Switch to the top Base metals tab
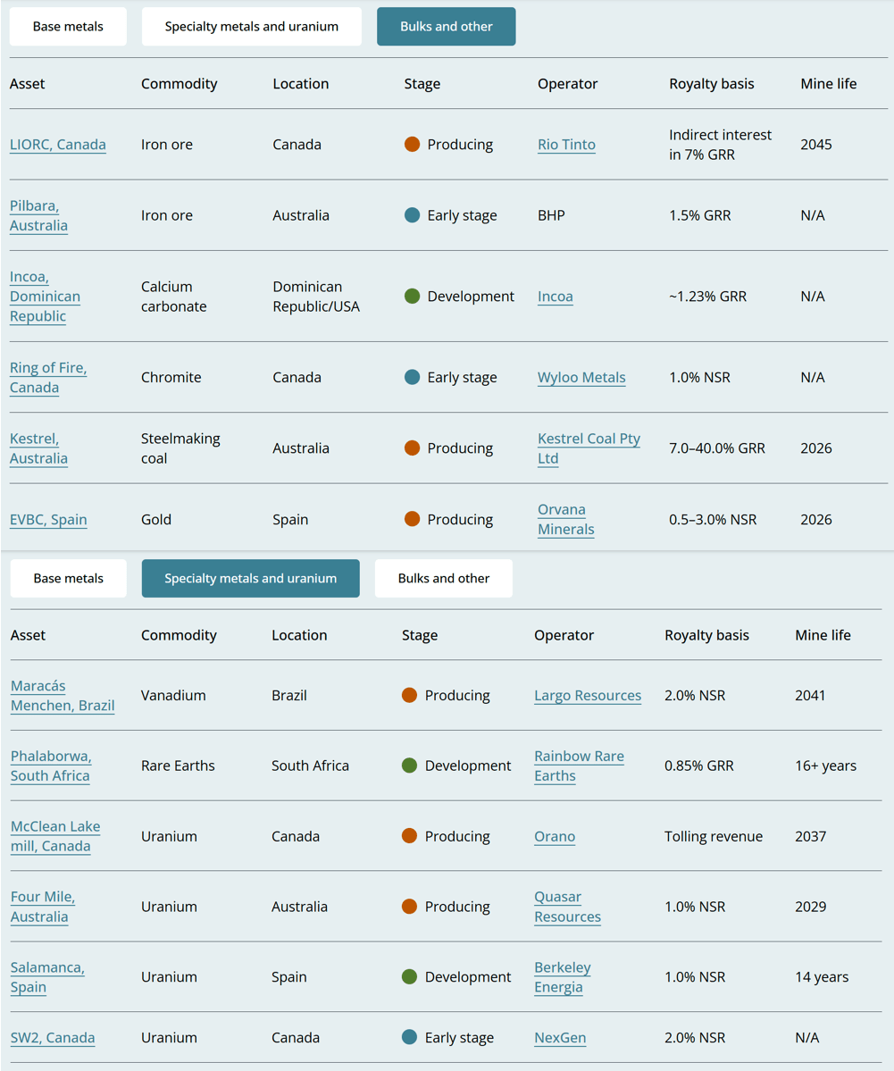The height and width of the screenshot is (1071, 894). 68,27
